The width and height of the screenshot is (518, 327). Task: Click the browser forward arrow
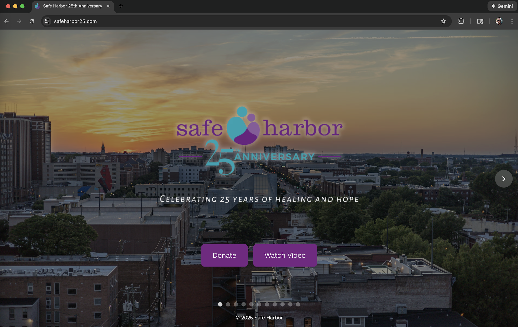[x=19, y=21]
